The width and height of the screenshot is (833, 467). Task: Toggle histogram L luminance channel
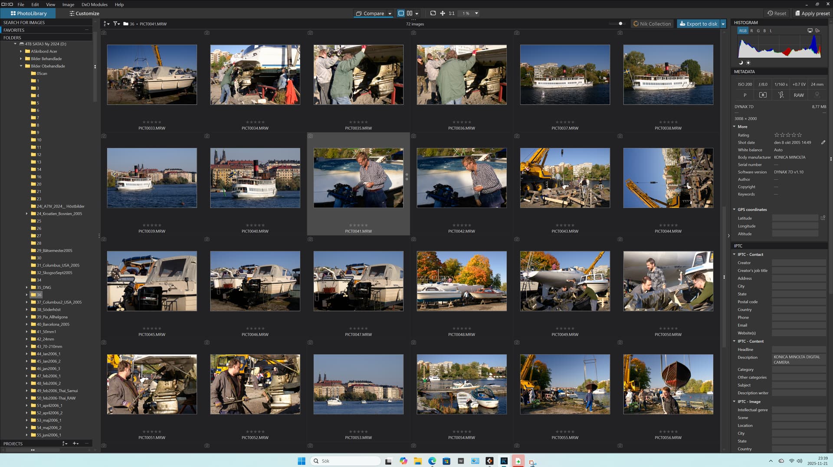point(771,31)
